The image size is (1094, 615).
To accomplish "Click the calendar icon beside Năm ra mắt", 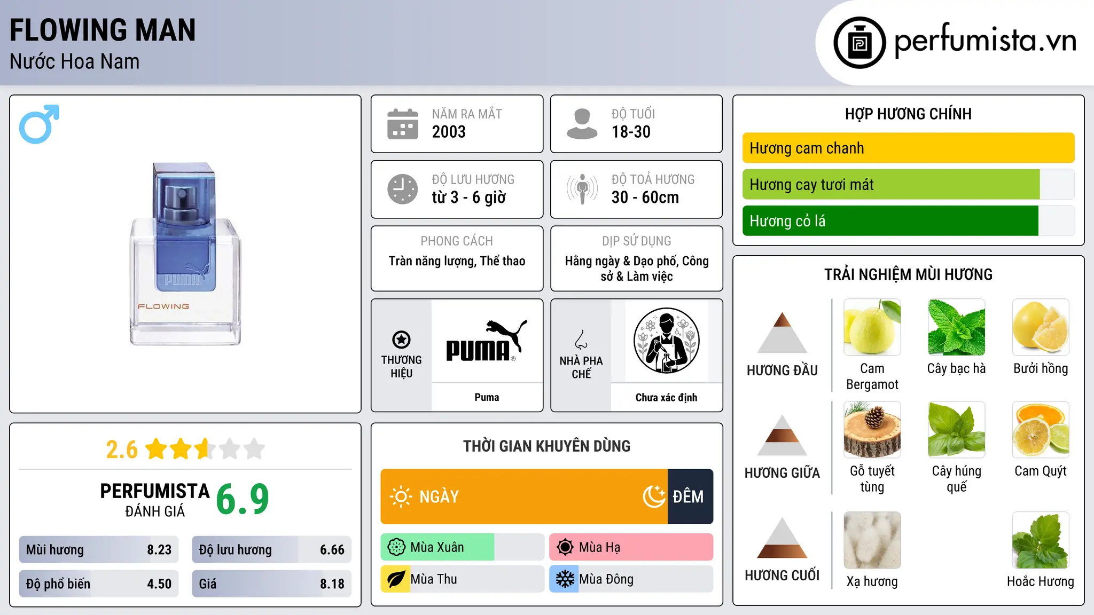I will [403, 124].
